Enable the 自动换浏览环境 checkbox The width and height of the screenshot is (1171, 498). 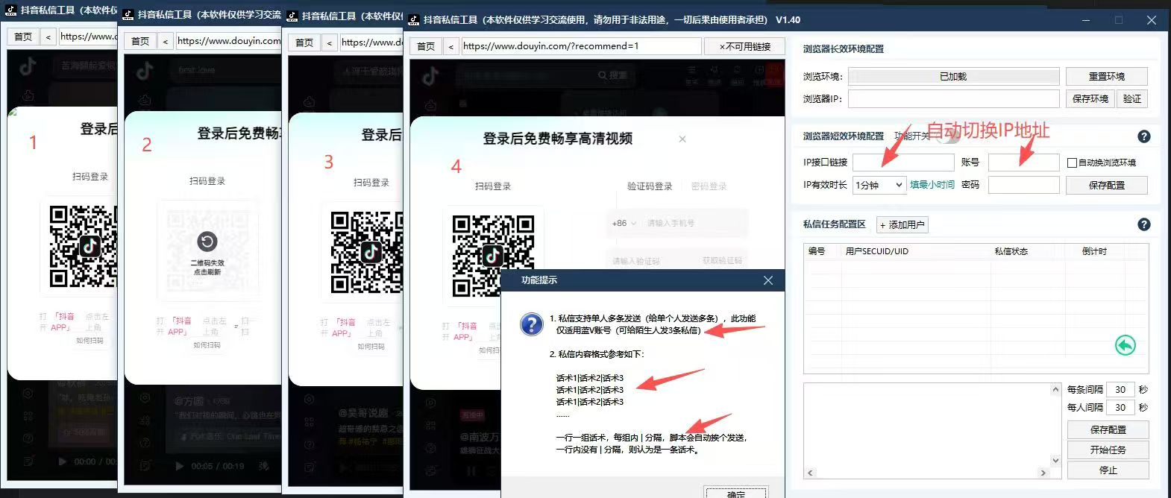click(x=1072, y=163)
